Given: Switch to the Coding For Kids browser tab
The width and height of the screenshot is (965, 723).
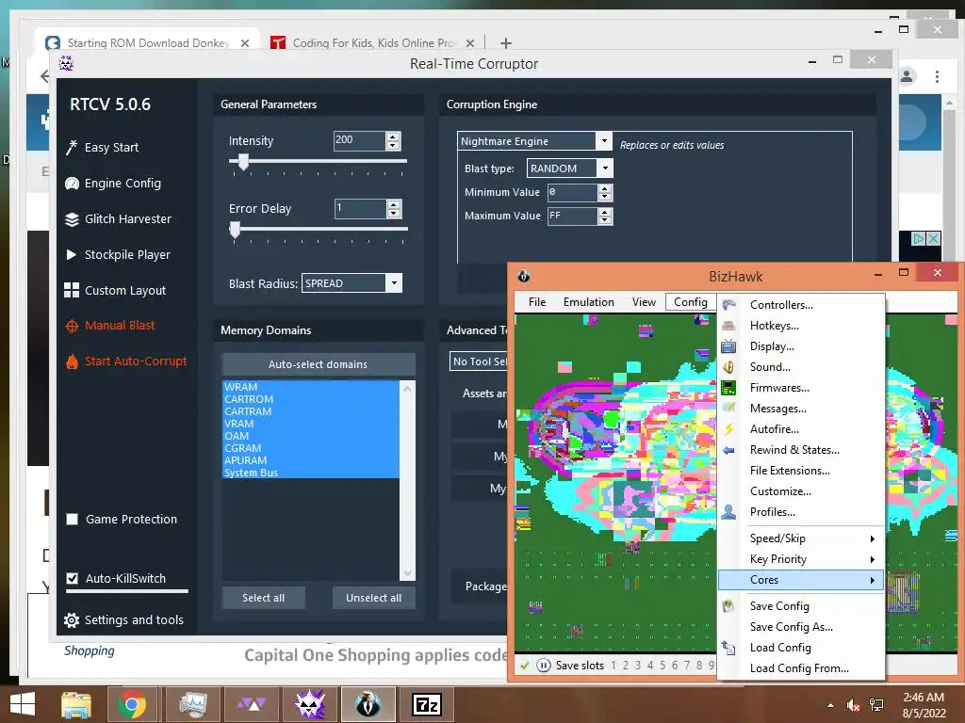Looking at the screenshot, I should pos(373,43).
